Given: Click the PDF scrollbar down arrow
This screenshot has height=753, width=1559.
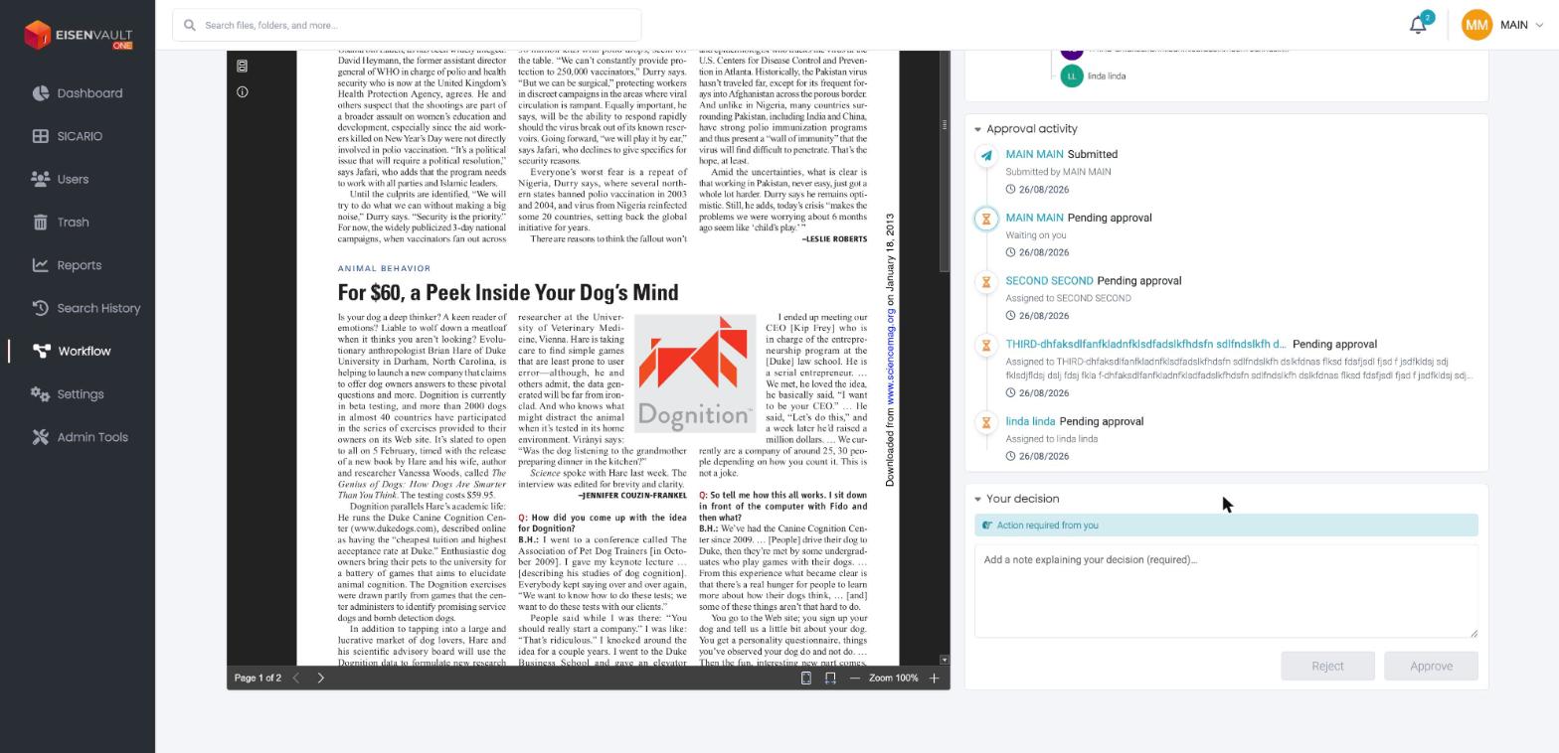Looking at the screenshot, I should [x=945, y=660].
